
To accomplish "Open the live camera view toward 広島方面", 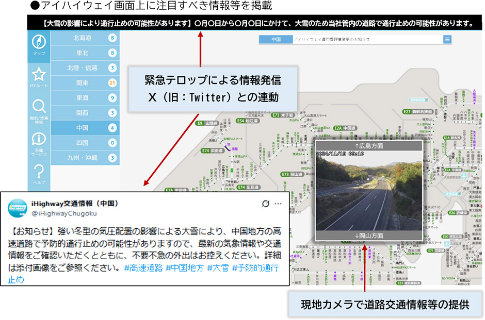I will coord(370,146).
